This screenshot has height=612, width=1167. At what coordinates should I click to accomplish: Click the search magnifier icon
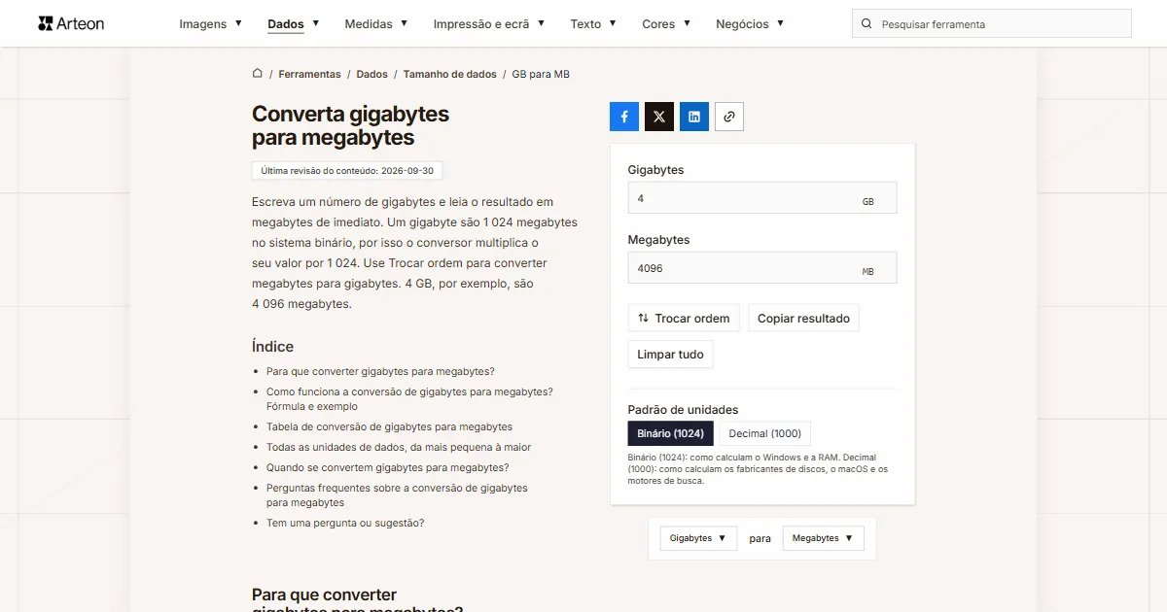coord(866,24)
